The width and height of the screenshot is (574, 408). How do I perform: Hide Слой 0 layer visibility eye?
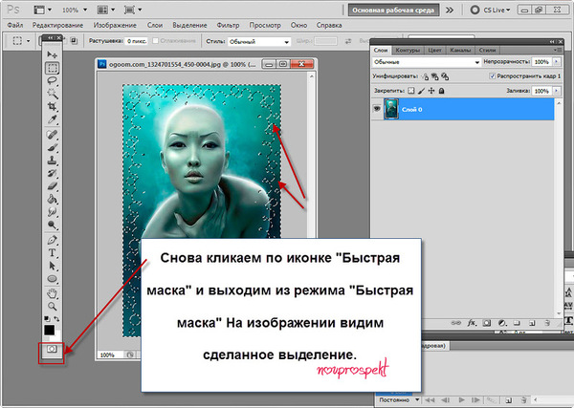pyautogui.click(x=377, y=109)
